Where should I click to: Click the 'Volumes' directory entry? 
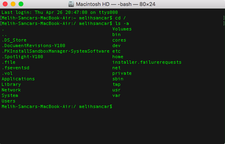coord(122,29)
